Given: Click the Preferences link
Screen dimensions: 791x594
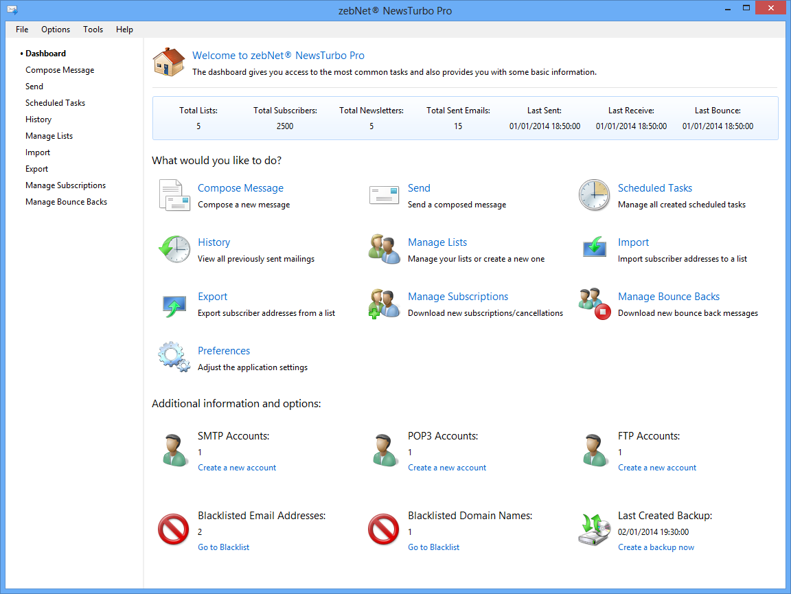Looking at the screenshot, I should (x=223, y=351).
